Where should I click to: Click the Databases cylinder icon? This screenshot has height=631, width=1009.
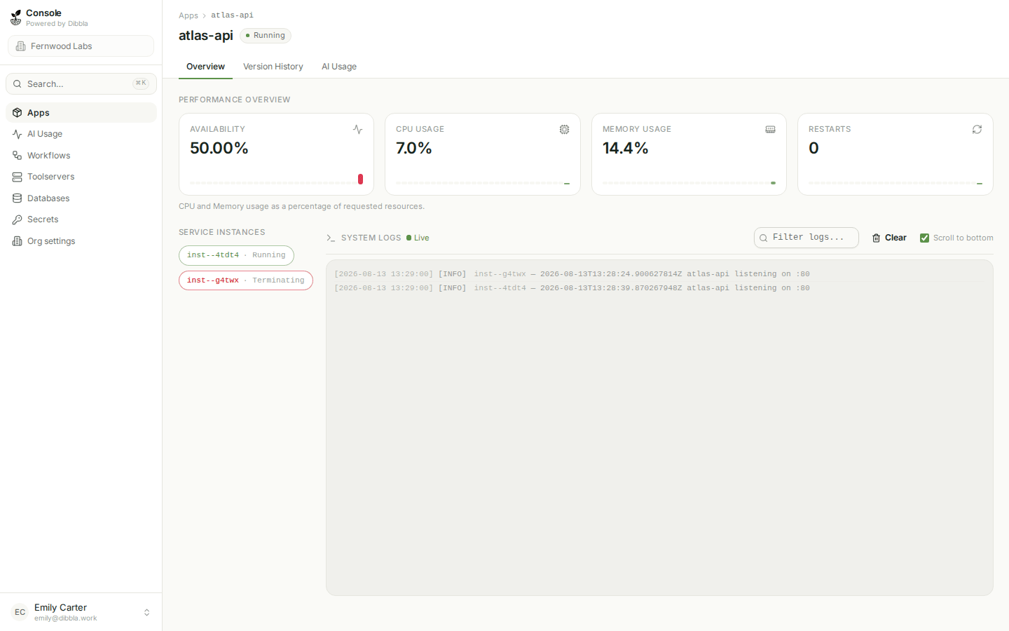pos(18,198)
